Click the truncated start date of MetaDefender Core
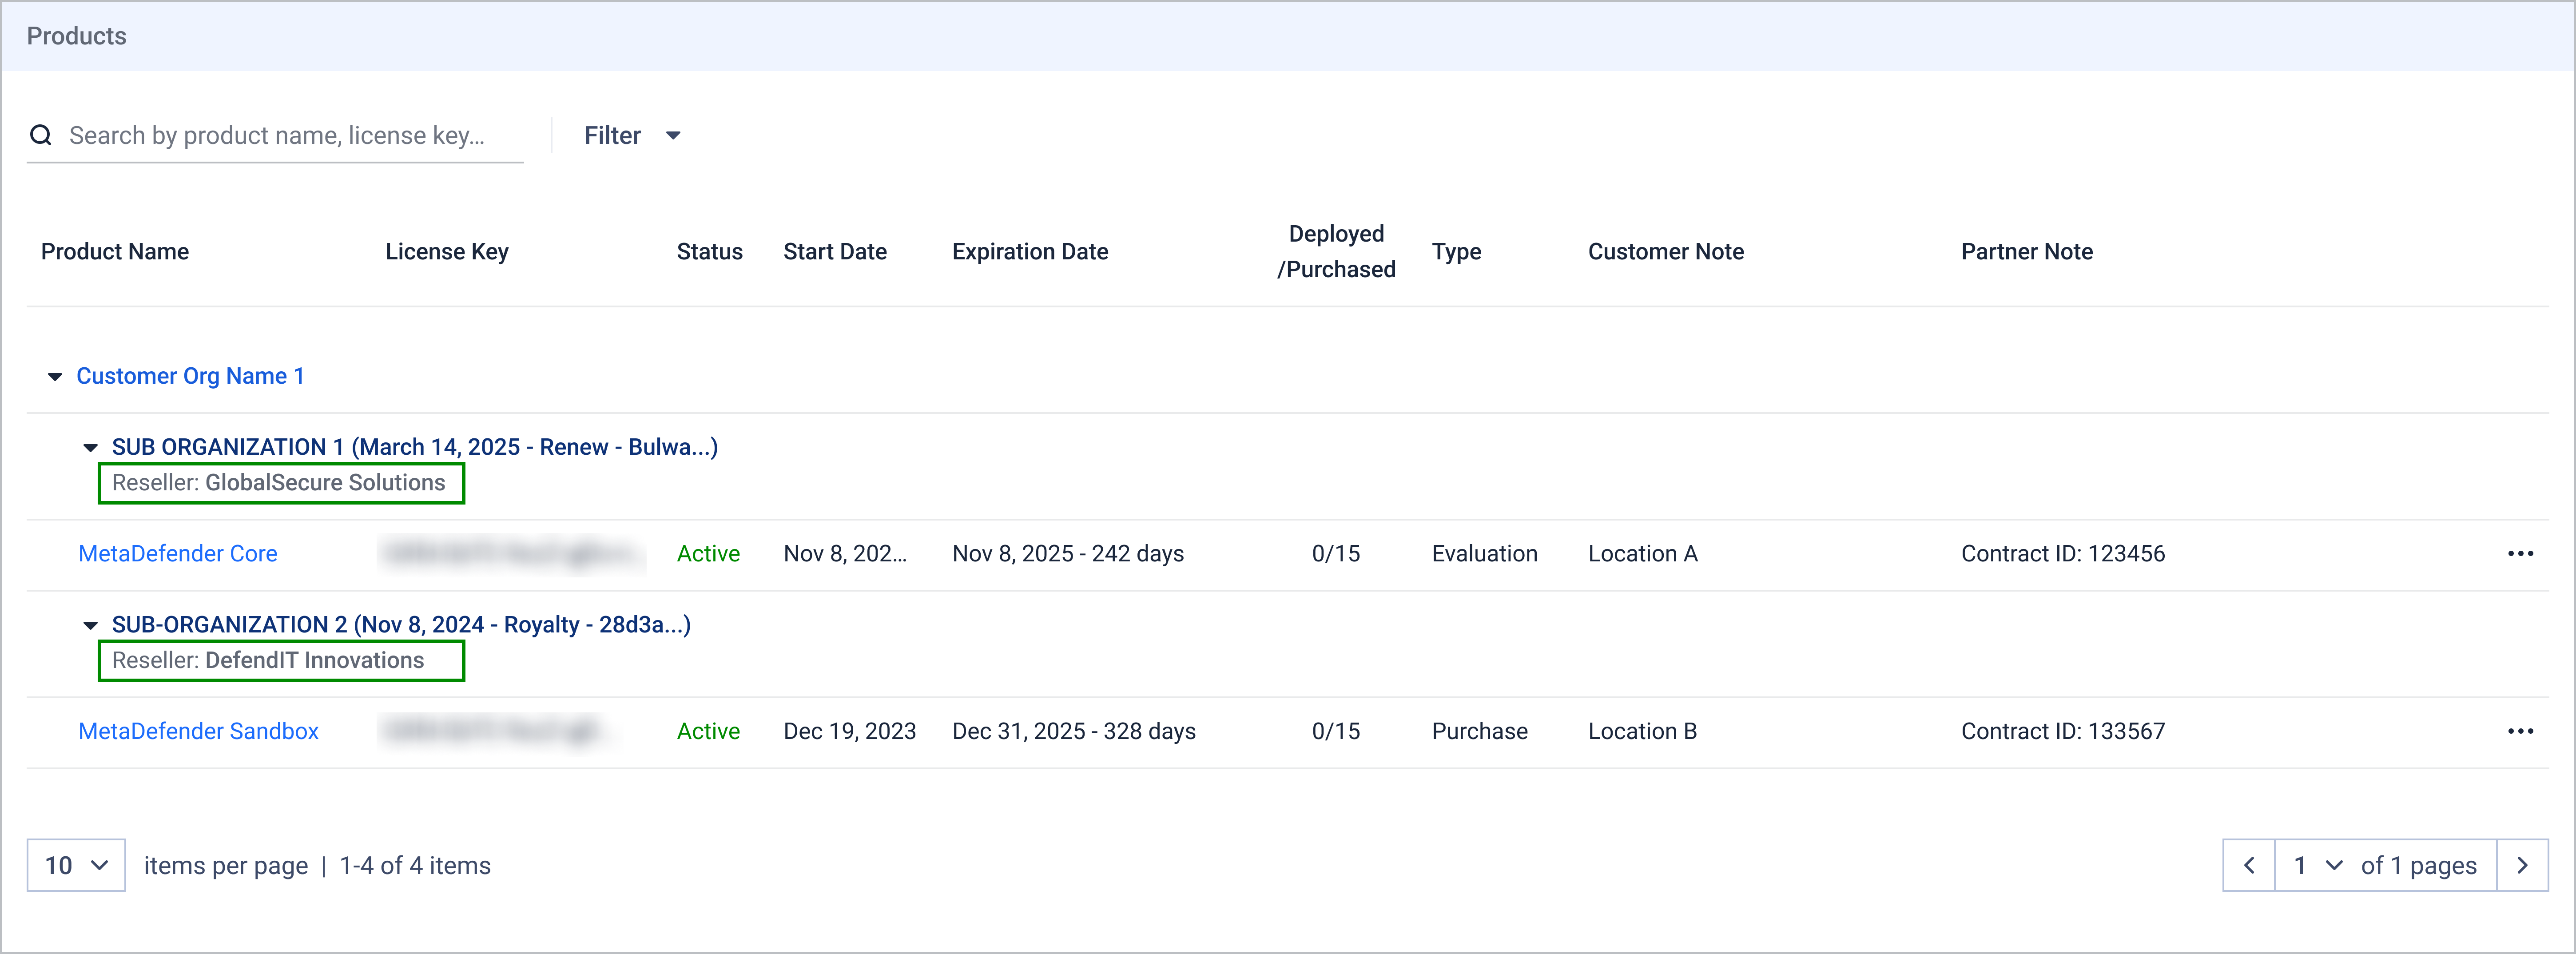The height and width of the screenshot is (954, 2576). tap(845, 554)
